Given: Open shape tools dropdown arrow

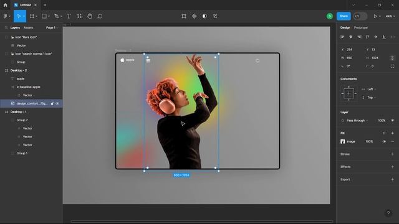Looking at the screenshot, I should 49,16.
